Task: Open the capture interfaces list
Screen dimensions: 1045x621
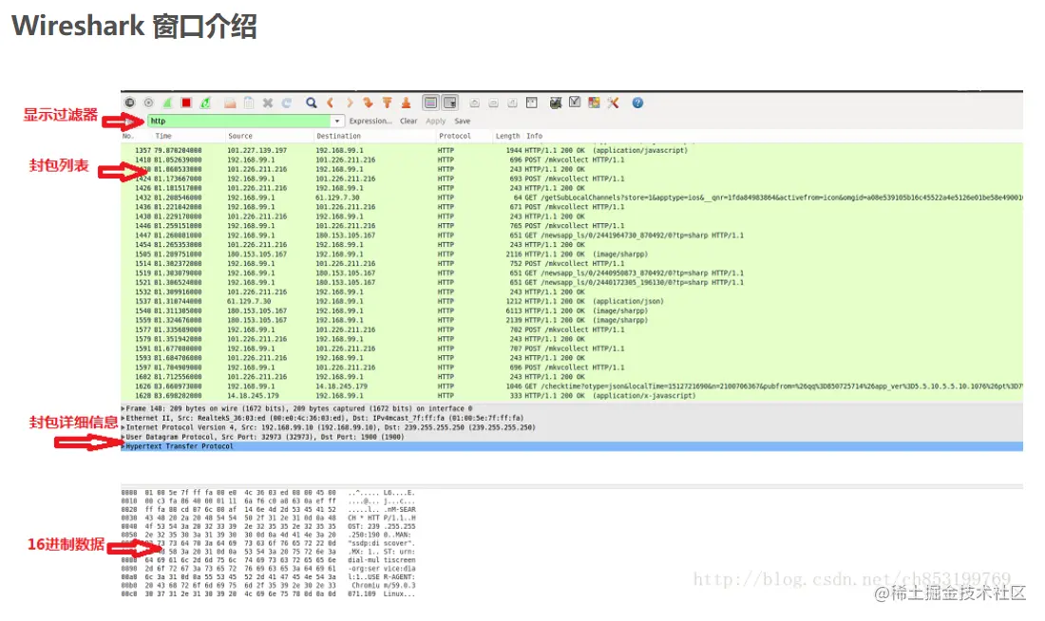Action: [x=129, y=102]
